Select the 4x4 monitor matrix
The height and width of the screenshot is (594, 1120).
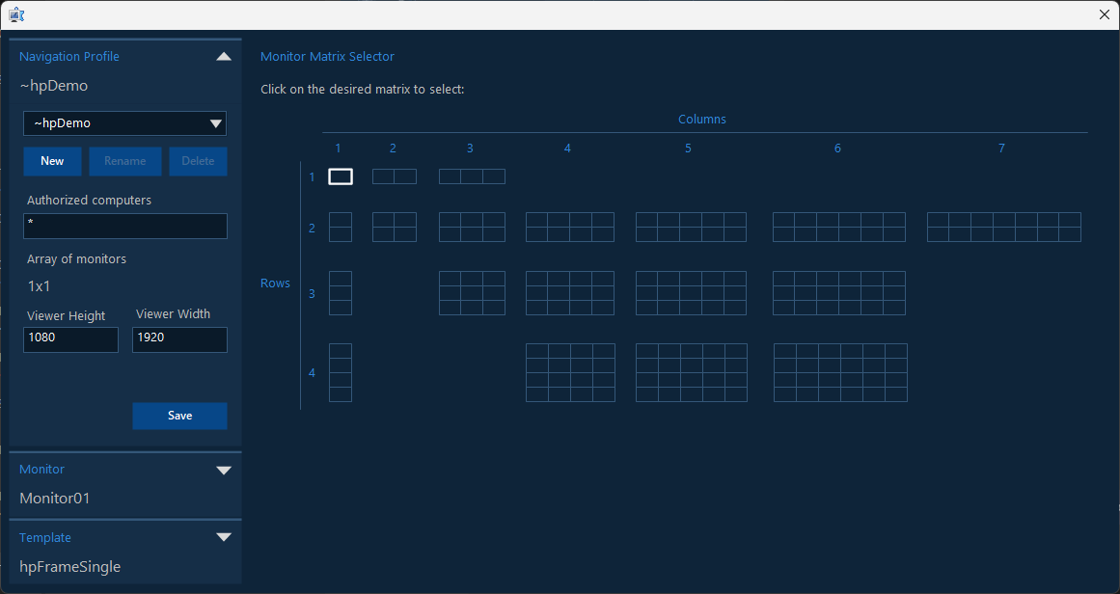pos(570,372)
